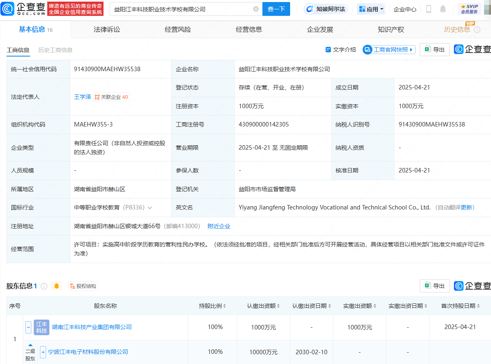Export 工商信息 with the 导出 button

tap(435, 50)
